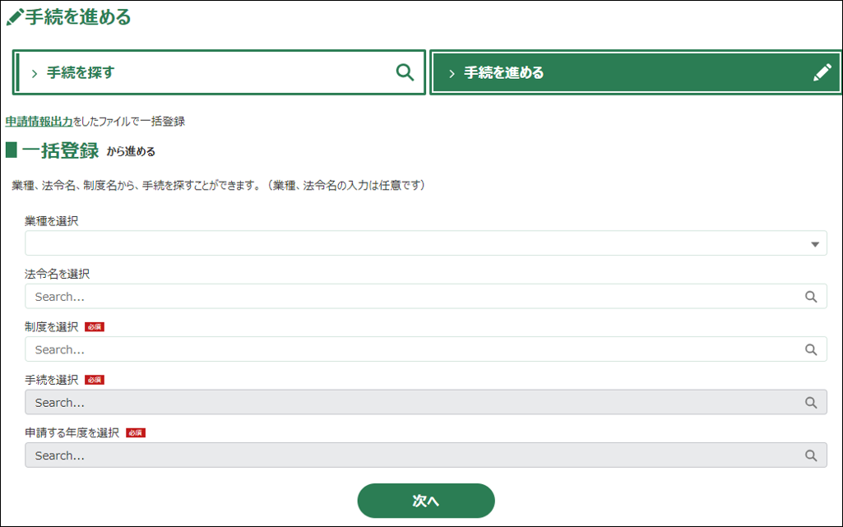Hit the magnifier icon in 手続を選択 field

coord(810,403)
